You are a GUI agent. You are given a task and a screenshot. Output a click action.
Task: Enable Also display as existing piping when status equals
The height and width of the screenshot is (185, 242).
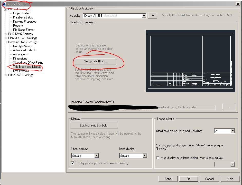tap(158, 158)
